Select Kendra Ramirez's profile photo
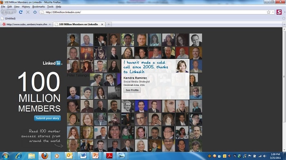 tap(182, 66)
